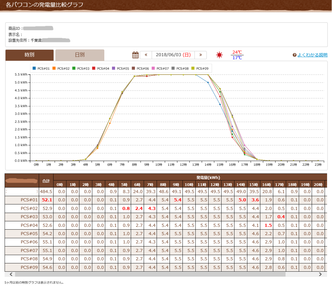The height and width of the screenshot is (287, 332).
Task: Toggle PCS#04 red legend swatch
Action: coord(94,68)
